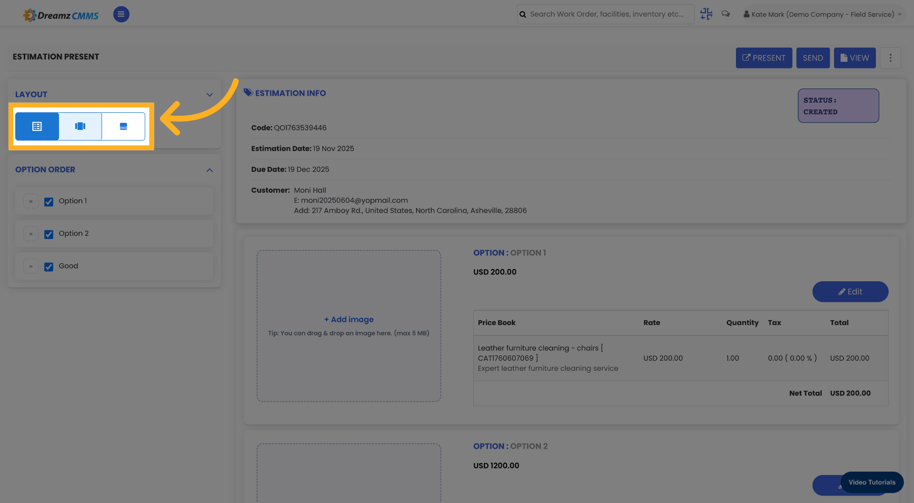Click Option 2 price USD 1200.00
The height and width of the screenshot is (503, 914).
point(496,465)
